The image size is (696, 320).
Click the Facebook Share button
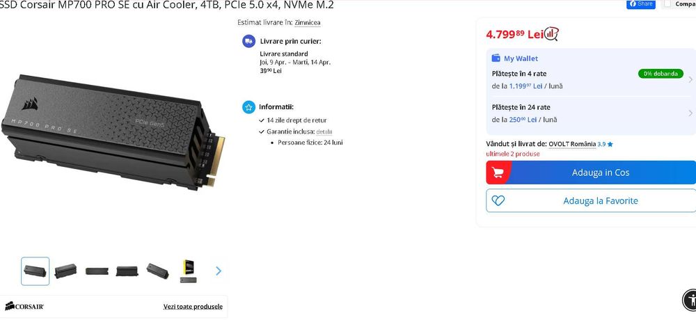click(640, 3)
